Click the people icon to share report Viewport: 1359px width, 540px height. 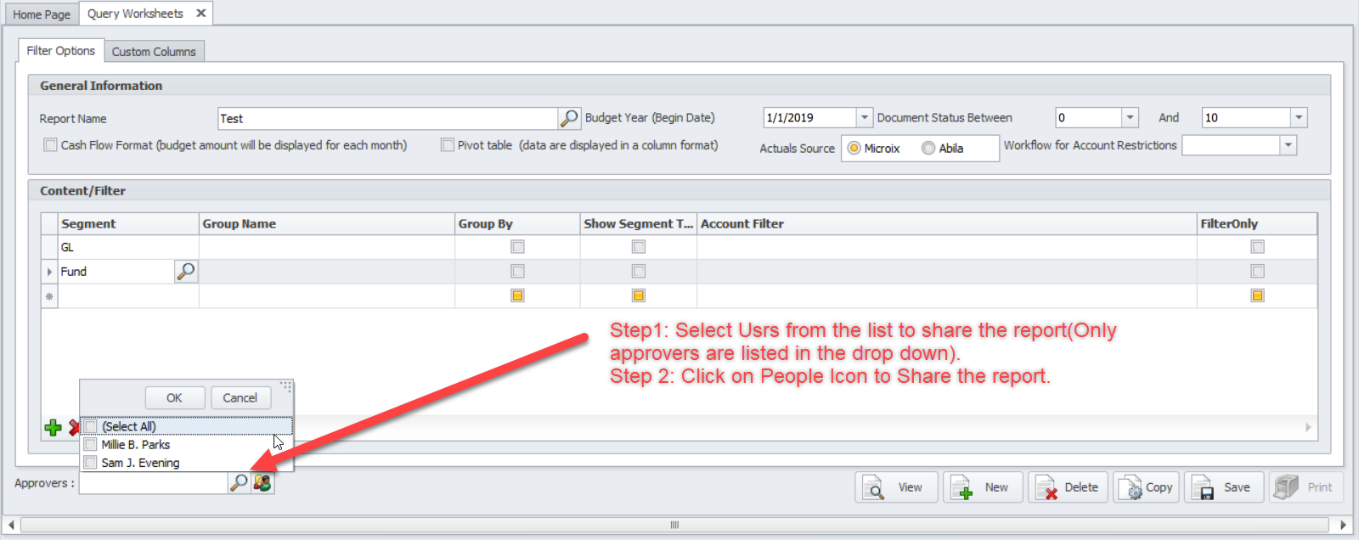(262, 483)
